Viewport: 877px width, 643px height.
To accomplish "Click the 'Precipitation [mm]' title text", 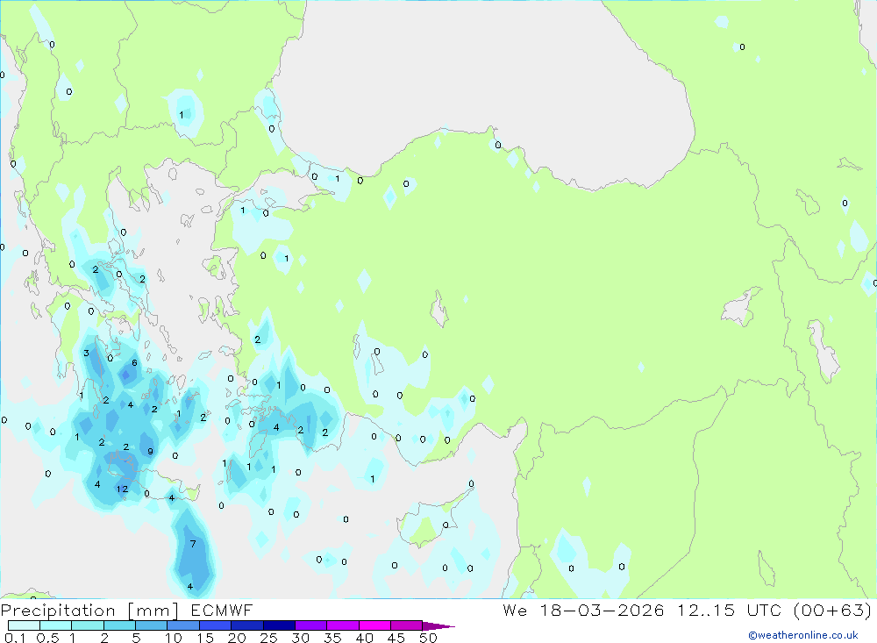I will (89, 611).
